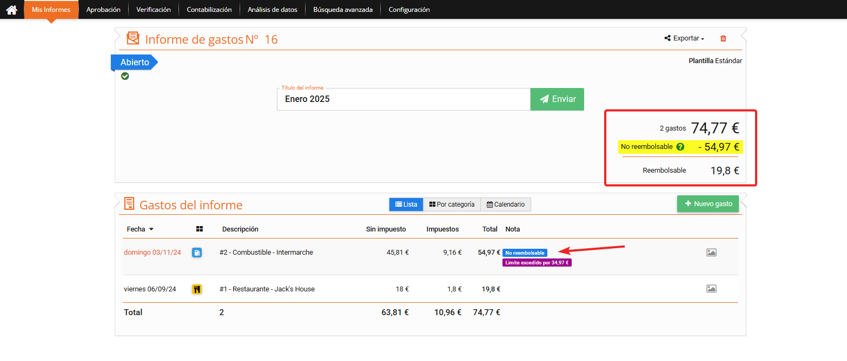Open Mis Informes tab
Viewport: 847px width, 361px height.
click(x=51, y=10)
